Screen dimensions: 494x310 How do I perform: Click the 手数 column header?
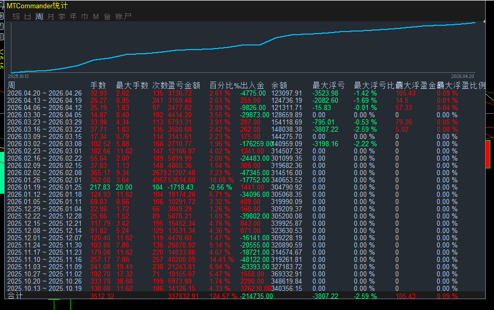click(98, 85)
